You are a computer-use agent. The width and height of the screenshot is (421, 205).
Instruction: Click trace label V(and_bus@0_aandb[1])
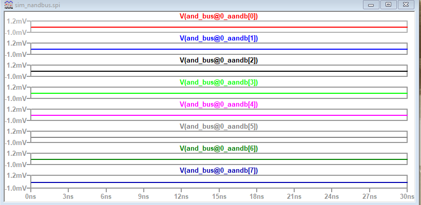pyautogui.click(x=219, y=38)
